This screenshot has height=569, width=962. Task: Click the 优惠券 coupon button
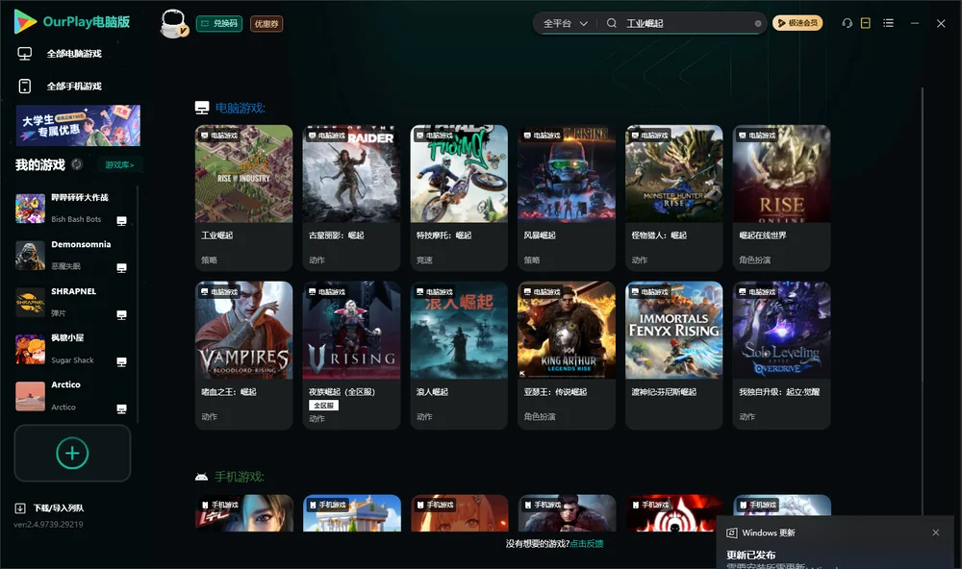266,24
